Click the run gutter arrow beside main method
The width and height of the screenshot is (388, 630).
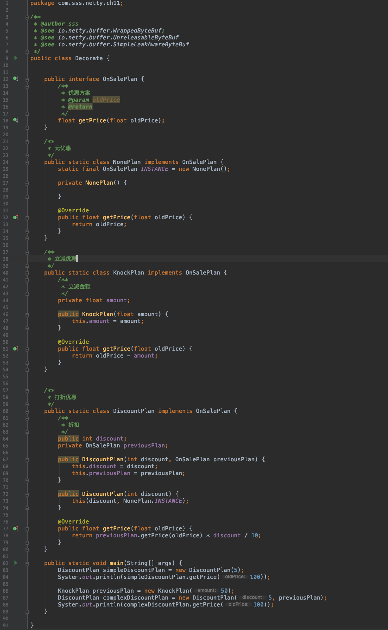16,563
